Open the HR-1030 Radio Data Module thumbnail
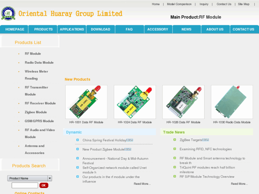The height and width of the screenshot is (194, 259). tap(232, 102)
